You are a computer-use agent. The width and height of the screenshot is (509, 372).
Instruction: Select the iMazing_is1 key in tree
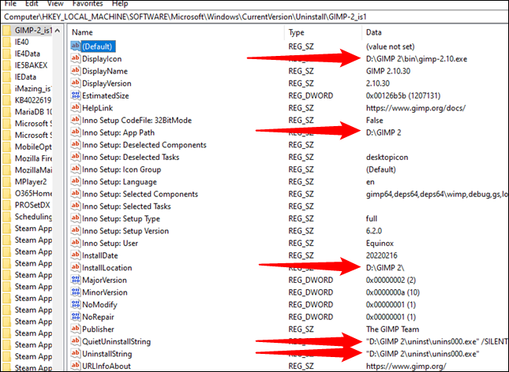click(x=33, y=88)
